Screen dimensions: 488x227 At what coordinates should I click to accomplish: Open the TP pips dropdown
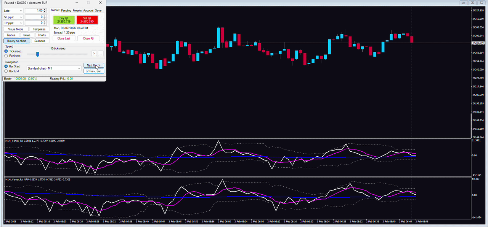coord(13,23)
